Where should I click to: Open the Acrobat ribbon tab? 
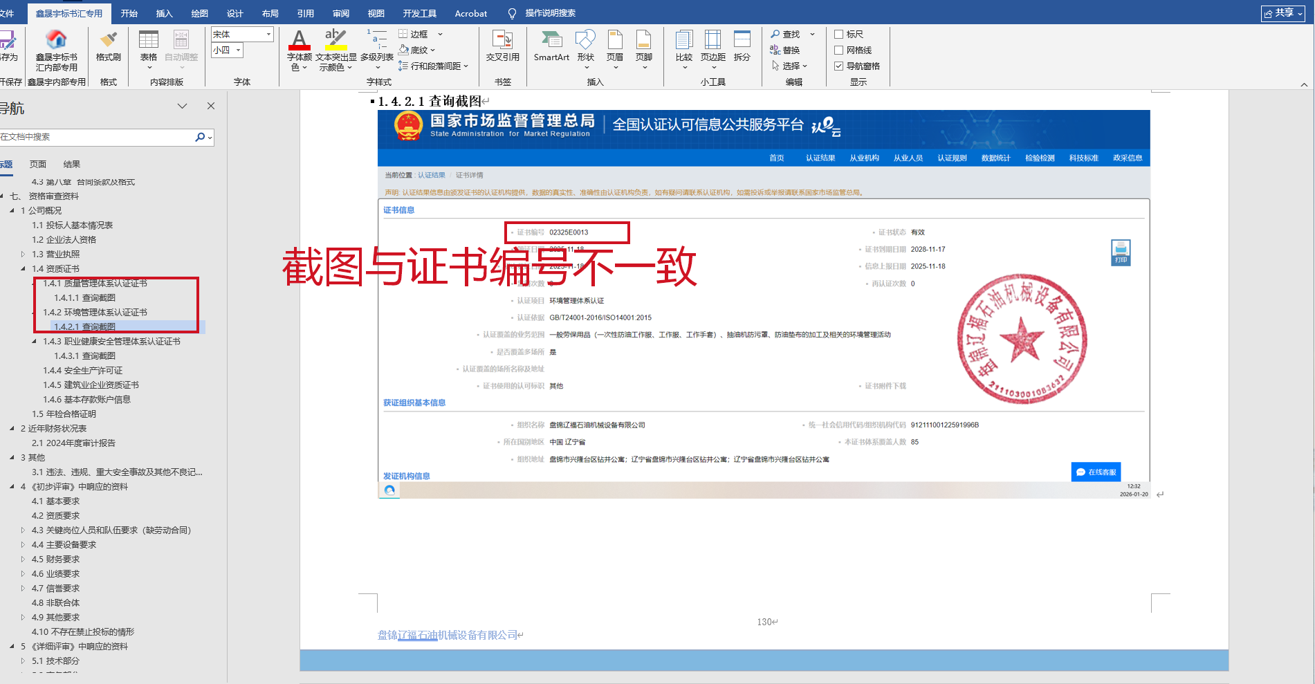click(x=471, y=13)
